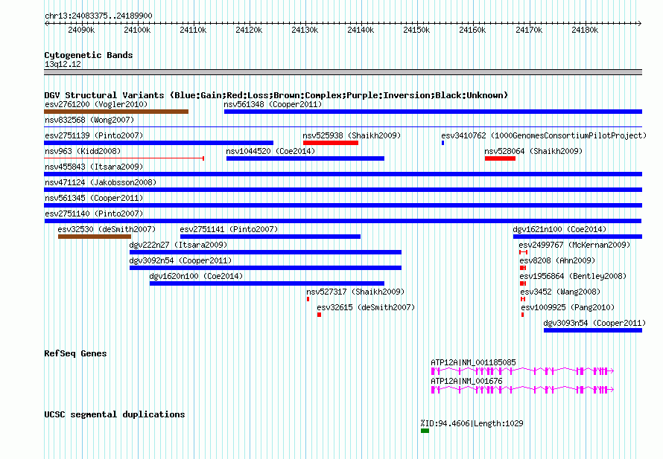663x459 pixels.
Task: Open nsv455843 (Itsara2009) variant label
Action: 94,167
